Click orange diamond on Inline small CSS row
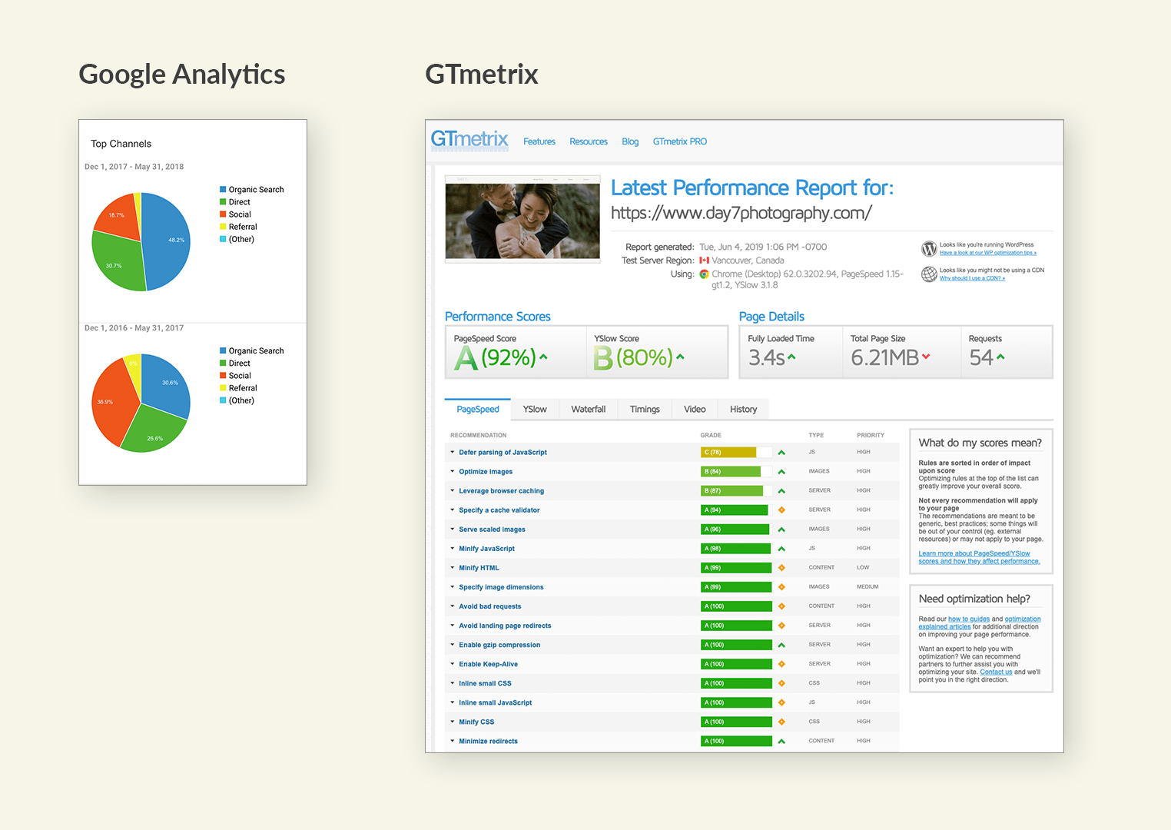 [x=781, y=683]
